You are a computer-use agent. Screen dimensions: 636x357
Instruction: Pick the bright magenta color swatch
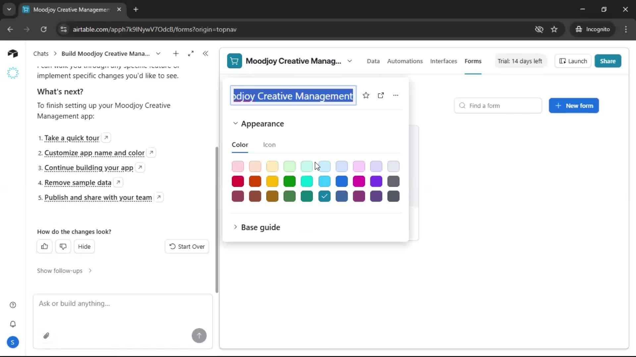point(359,181)
